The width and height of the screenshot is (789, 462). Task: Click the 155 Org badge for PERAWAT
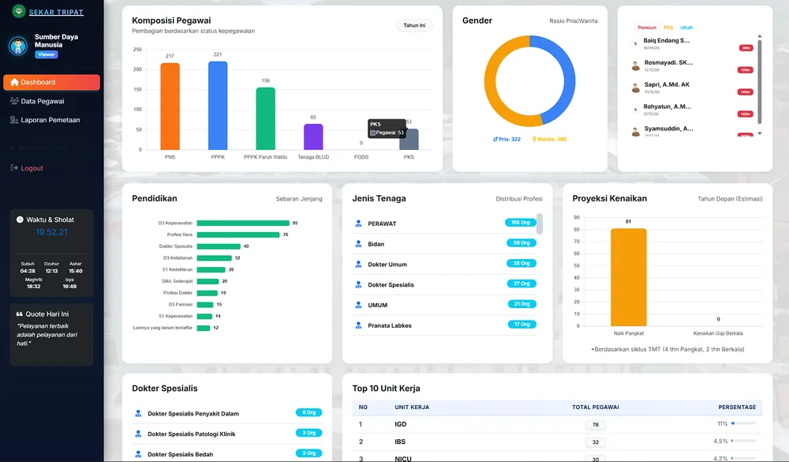point(520,222)
